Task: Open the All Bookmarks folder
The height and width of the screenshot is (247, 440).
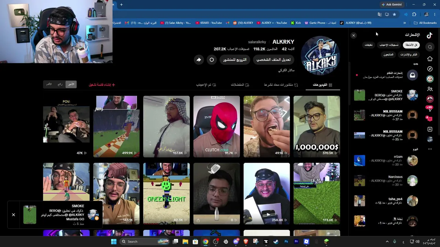Action: [x=425, y=23]
